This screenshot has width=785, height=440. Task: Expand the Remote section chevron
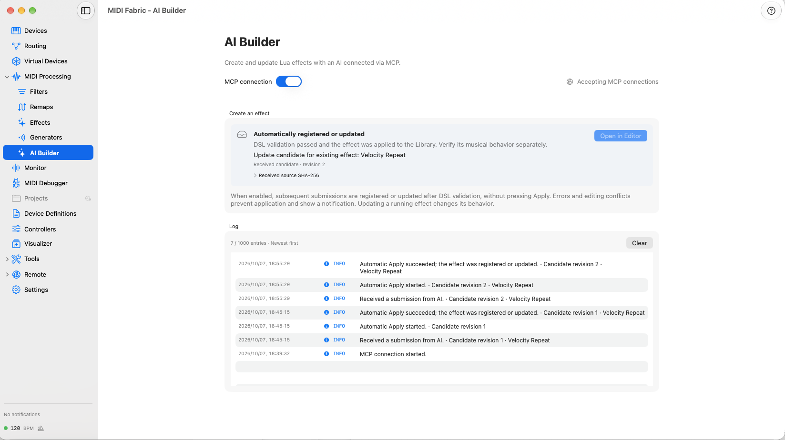[x=7, y=275]
